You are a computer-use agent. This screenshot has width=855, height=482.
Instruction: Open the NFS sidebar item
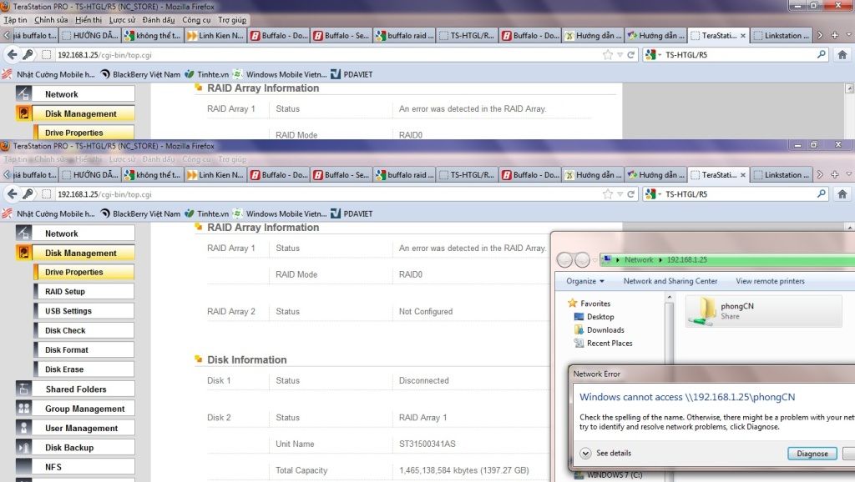75,467
